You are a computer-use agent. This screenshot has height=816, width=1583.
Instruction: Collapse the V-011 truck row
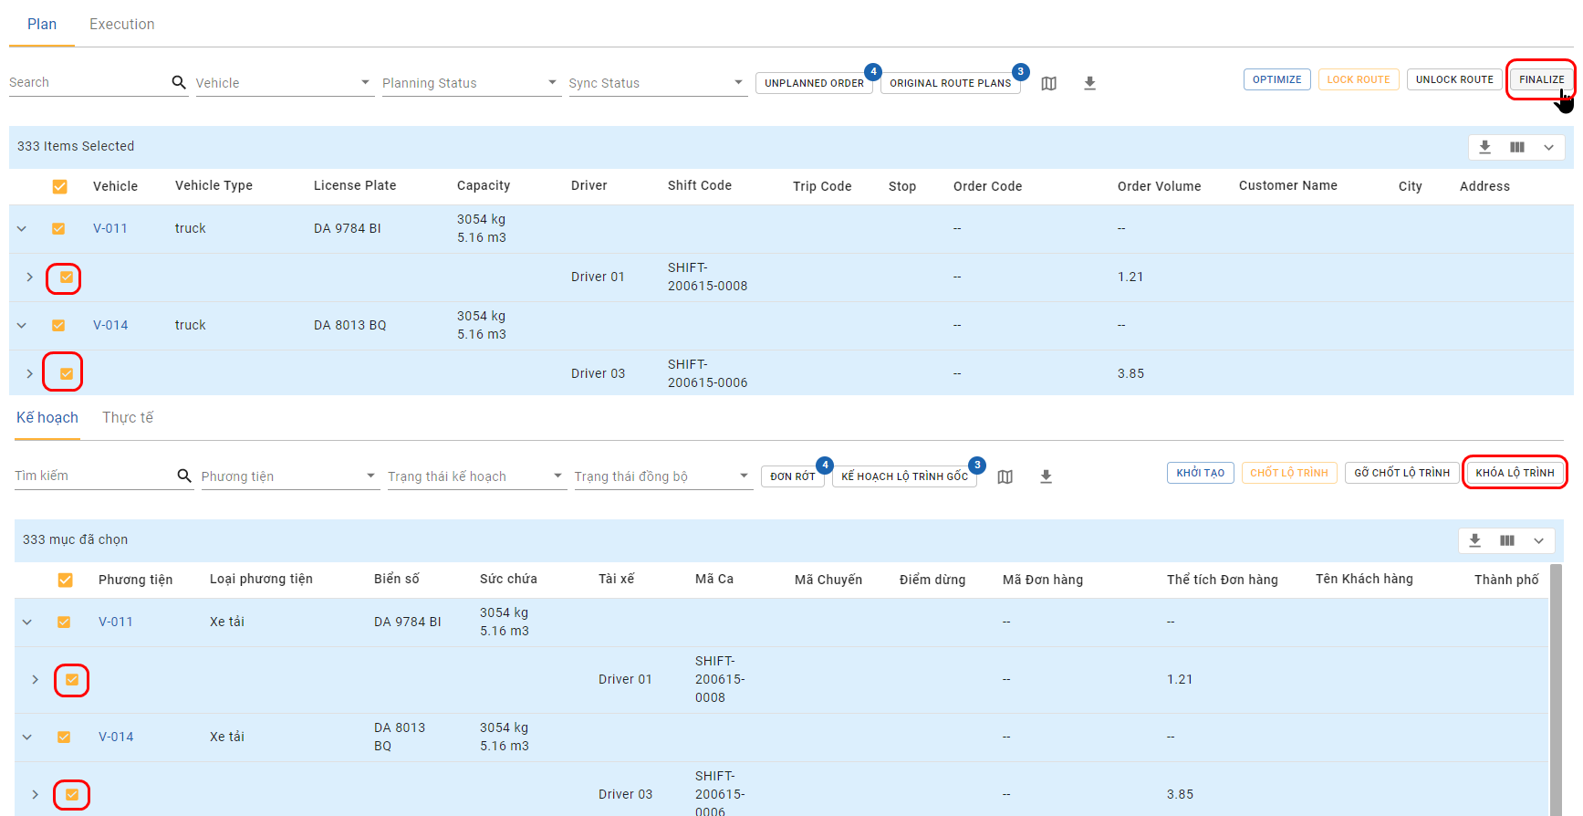click(22, 228)
